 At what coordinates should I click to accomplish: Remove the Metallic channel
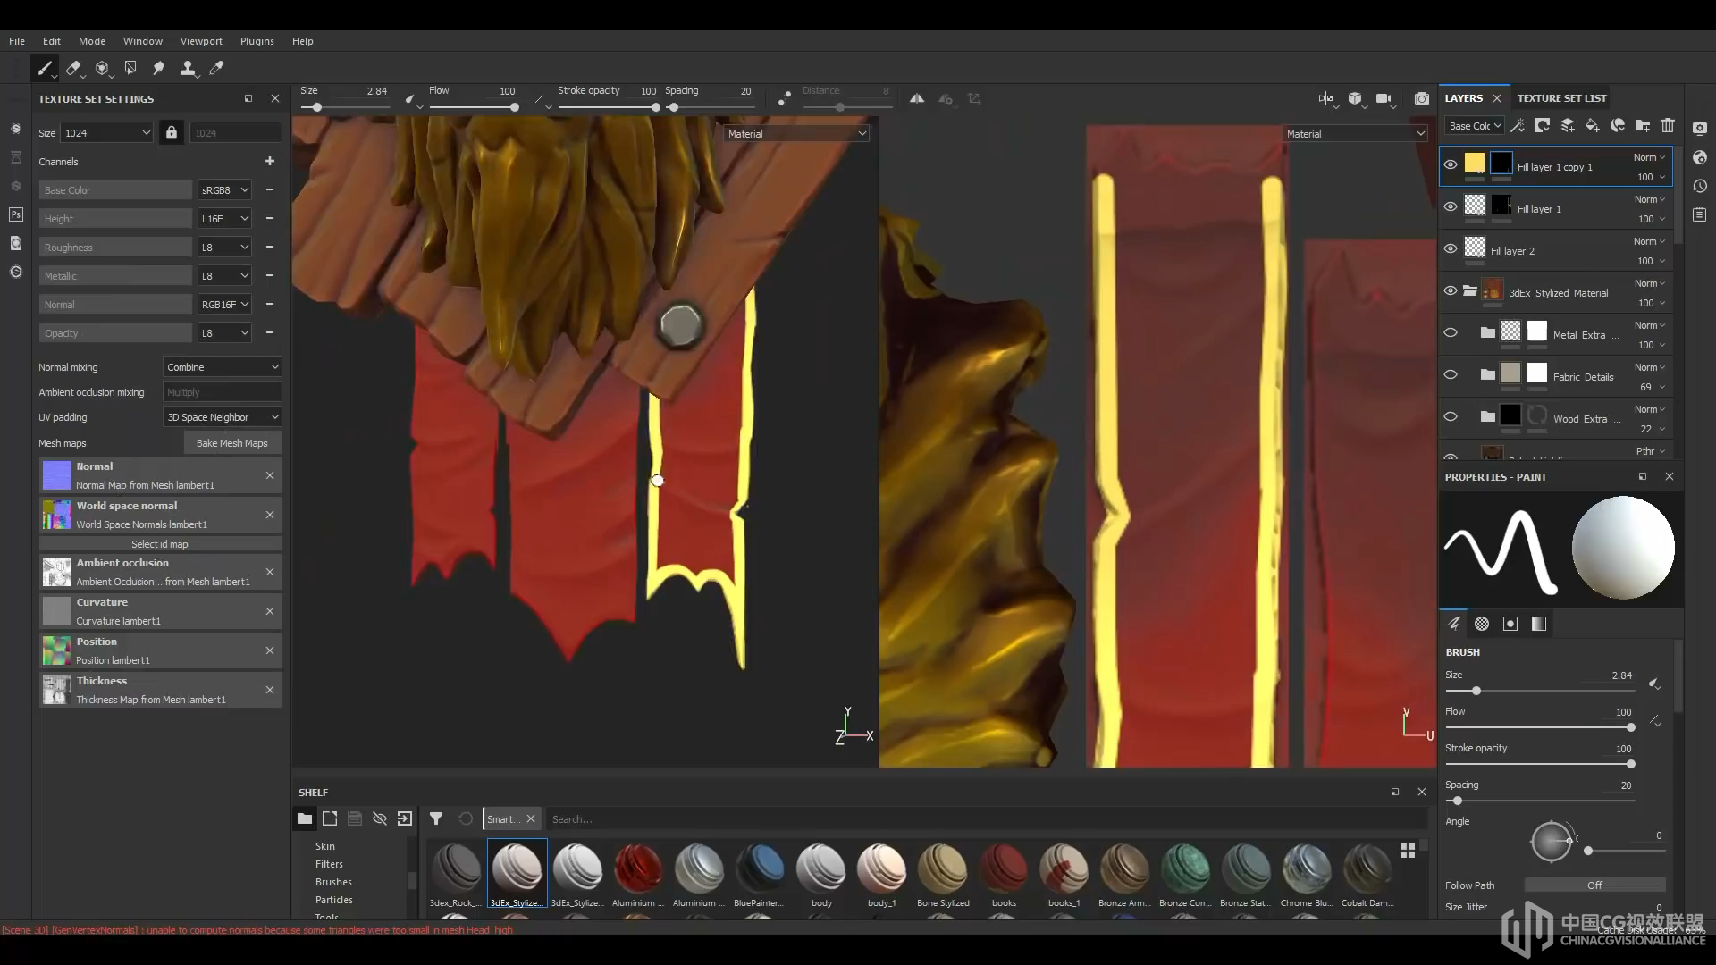[270, 275]
